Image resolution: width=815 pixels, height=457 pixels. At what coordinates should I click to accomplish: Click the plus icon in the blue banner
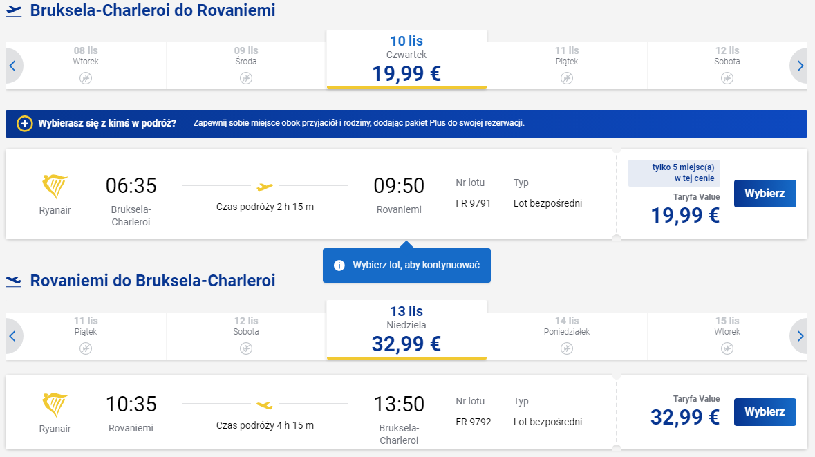24,124
